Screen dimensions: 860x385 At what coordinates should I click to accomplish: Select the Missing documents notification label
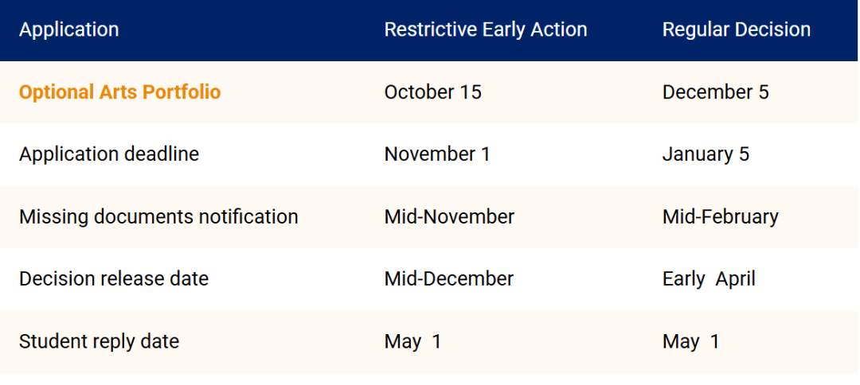pos(158,217)
